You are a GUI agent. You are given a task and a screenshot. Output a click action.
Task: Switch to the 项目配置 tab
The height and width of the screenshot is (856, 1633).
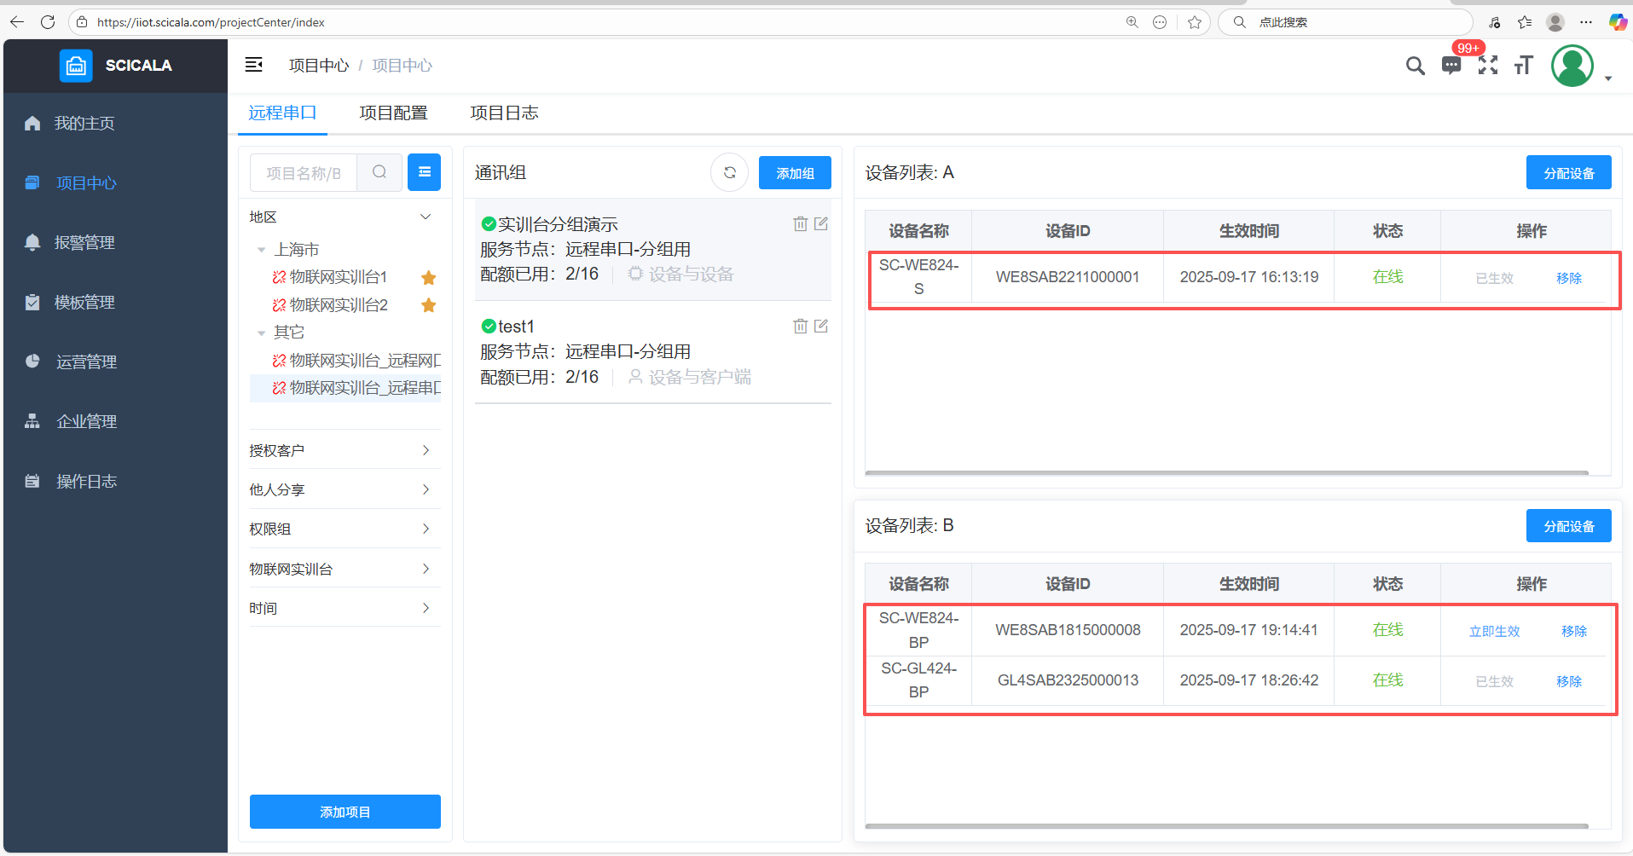tap(393, 113)
